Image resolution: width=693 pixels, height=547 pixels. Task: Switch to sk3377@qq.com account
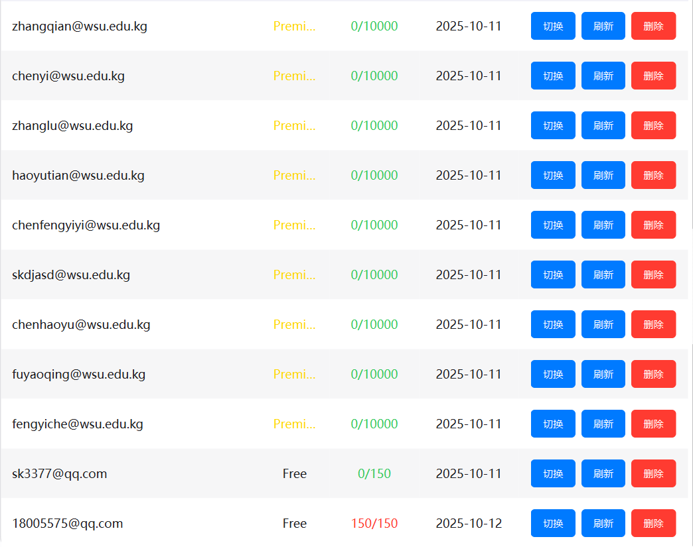[x=553, y=473]
